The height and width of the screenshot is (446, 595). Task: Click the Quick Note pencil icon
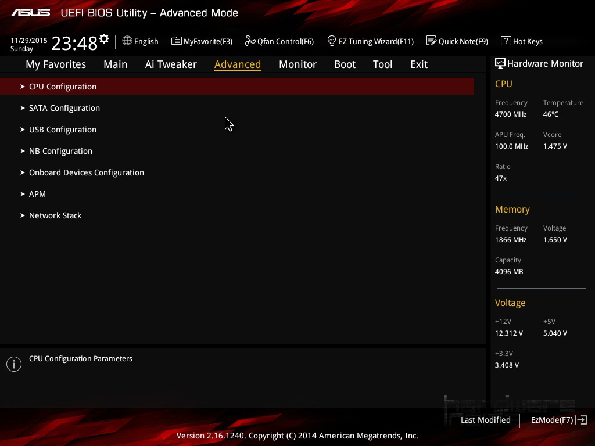pos(432,41)
